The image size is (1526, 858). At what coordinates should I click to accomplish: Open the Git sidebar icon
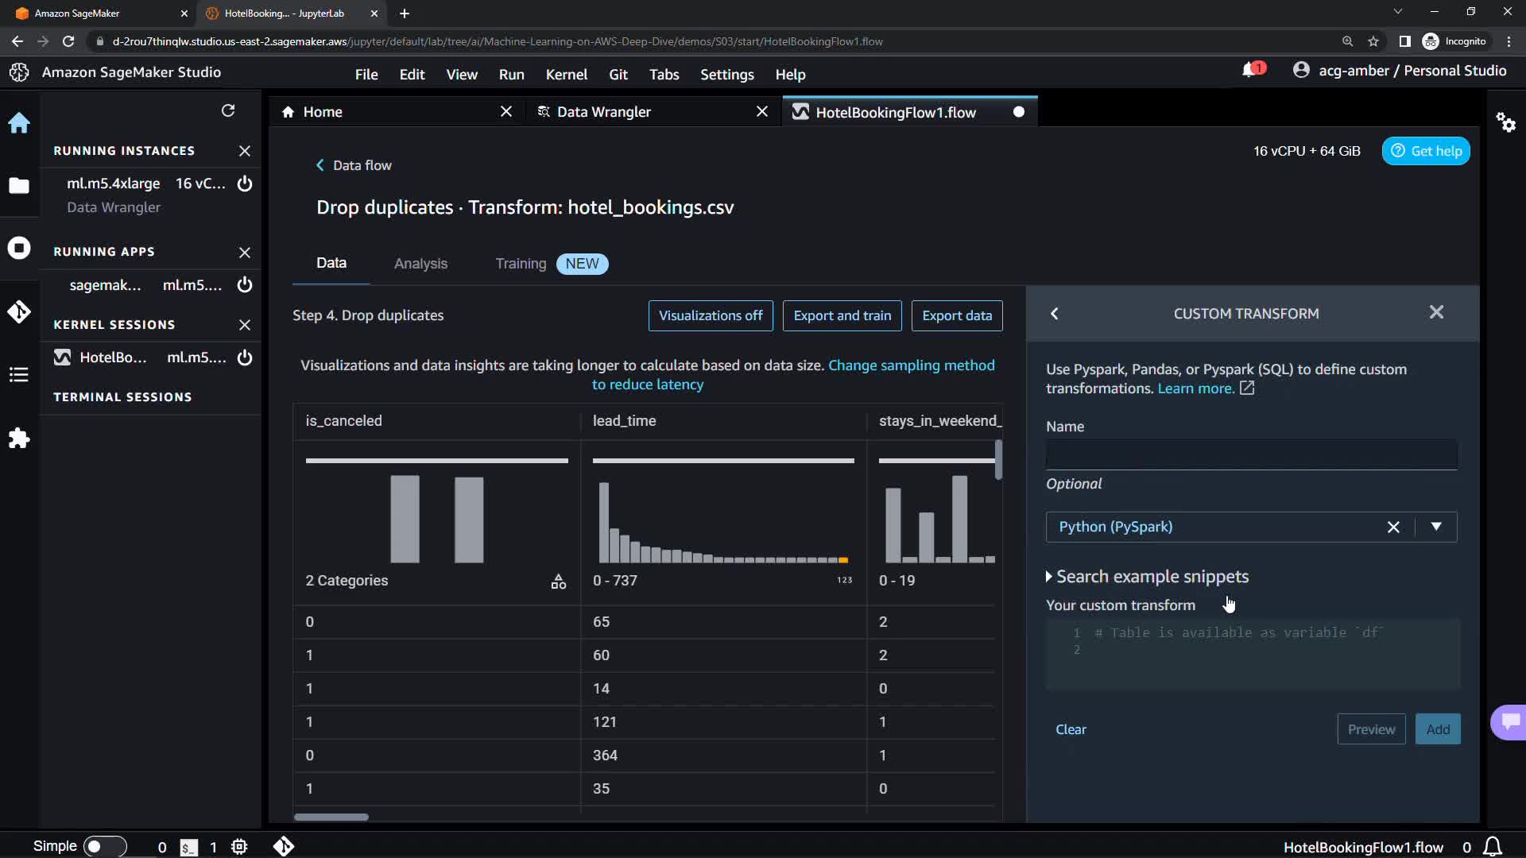tap(19, 311)
